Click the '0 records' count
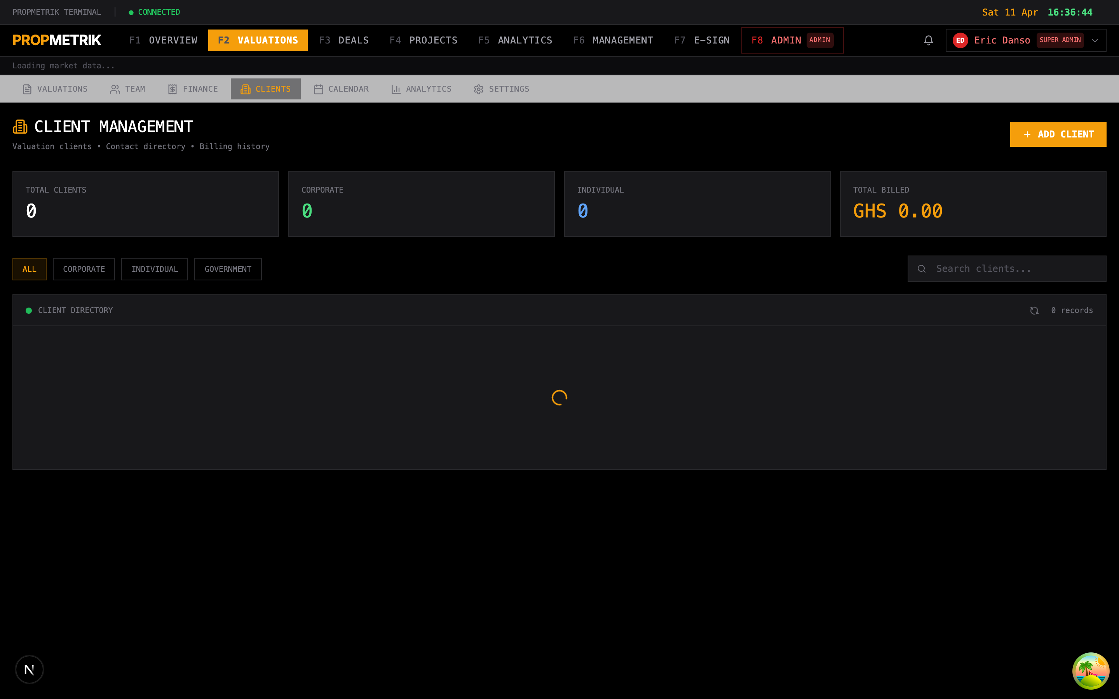Viewport: 1119px width, 699px height. 1072,311
